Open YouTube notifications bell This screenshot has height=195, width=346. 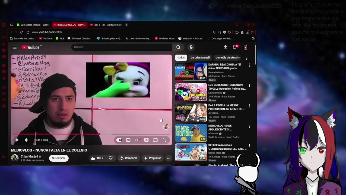point(235,47)
